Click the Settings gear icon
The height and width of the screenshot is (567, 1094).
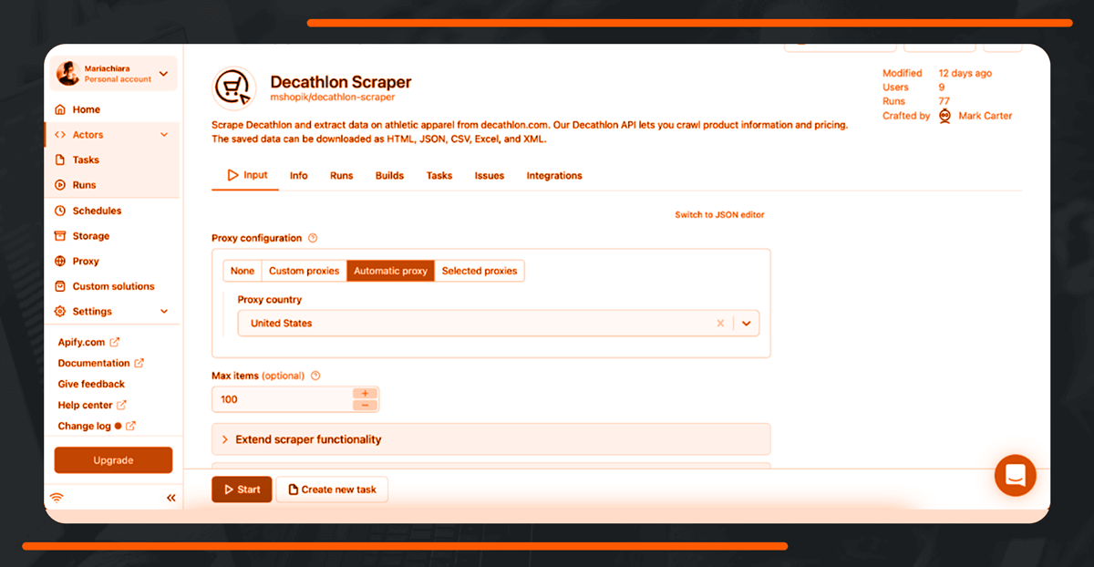(x=60, y=312)
